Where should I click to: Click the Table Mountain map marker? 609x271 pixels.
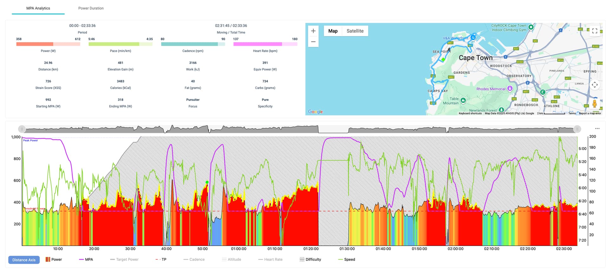tap(463, 100)
